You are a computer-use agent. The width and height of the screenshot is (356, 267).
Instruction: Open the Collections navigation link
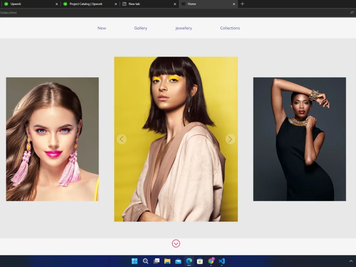[230, 28]
